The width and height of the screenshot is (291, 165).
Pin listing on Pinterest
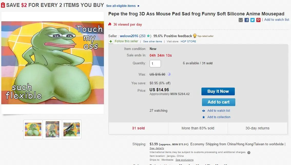tap(258, 20)
